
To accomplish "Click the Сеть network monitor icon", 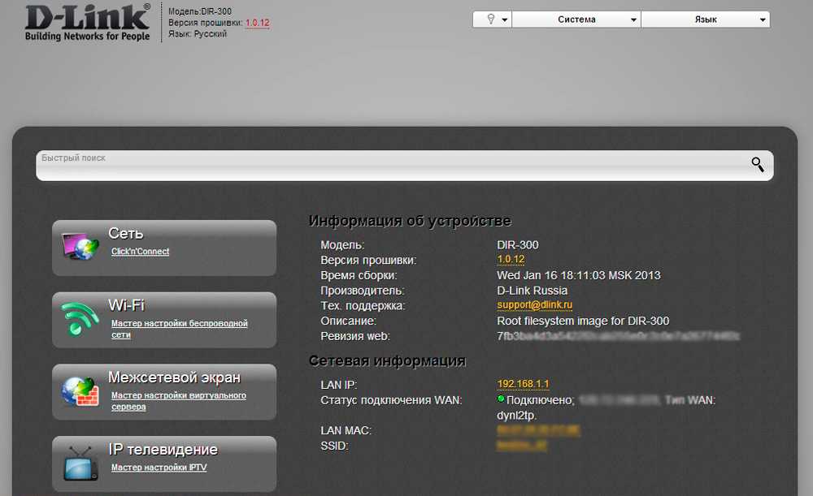I will point(80,247).
